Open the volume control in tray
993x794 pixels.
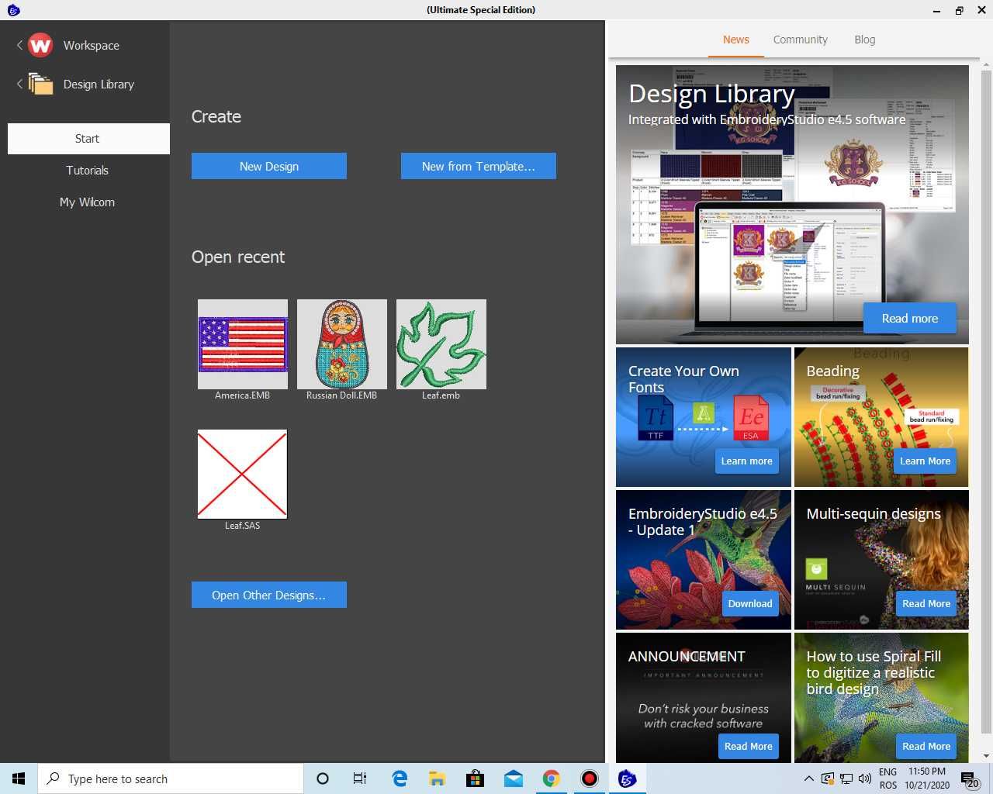point(865,778)
